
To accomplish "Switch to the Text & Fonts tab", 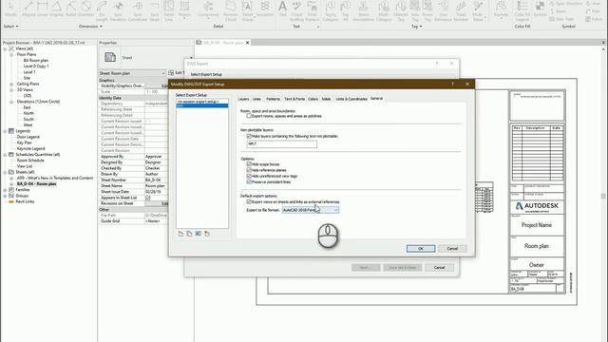I will point(294,99).
